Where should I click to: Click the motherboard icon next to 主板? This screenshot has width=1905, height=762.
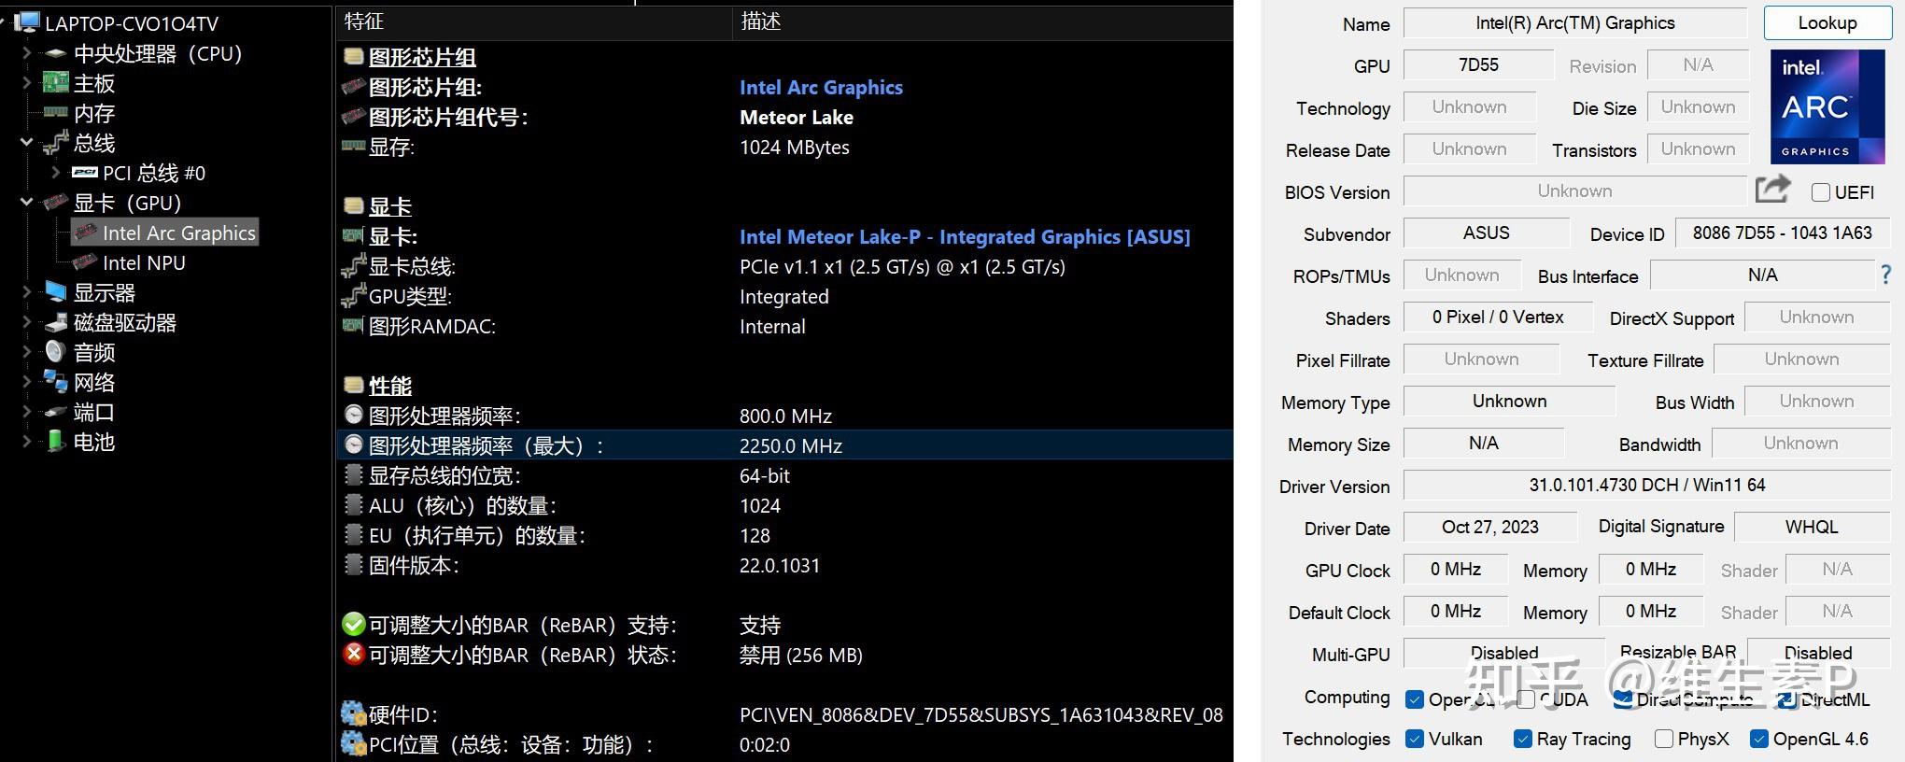click(x=56, y=83)
